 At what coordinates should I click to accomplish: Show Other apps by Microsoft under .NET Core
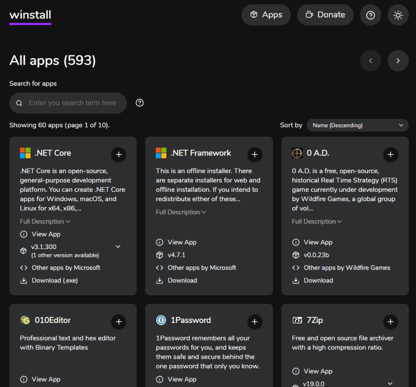60,268
